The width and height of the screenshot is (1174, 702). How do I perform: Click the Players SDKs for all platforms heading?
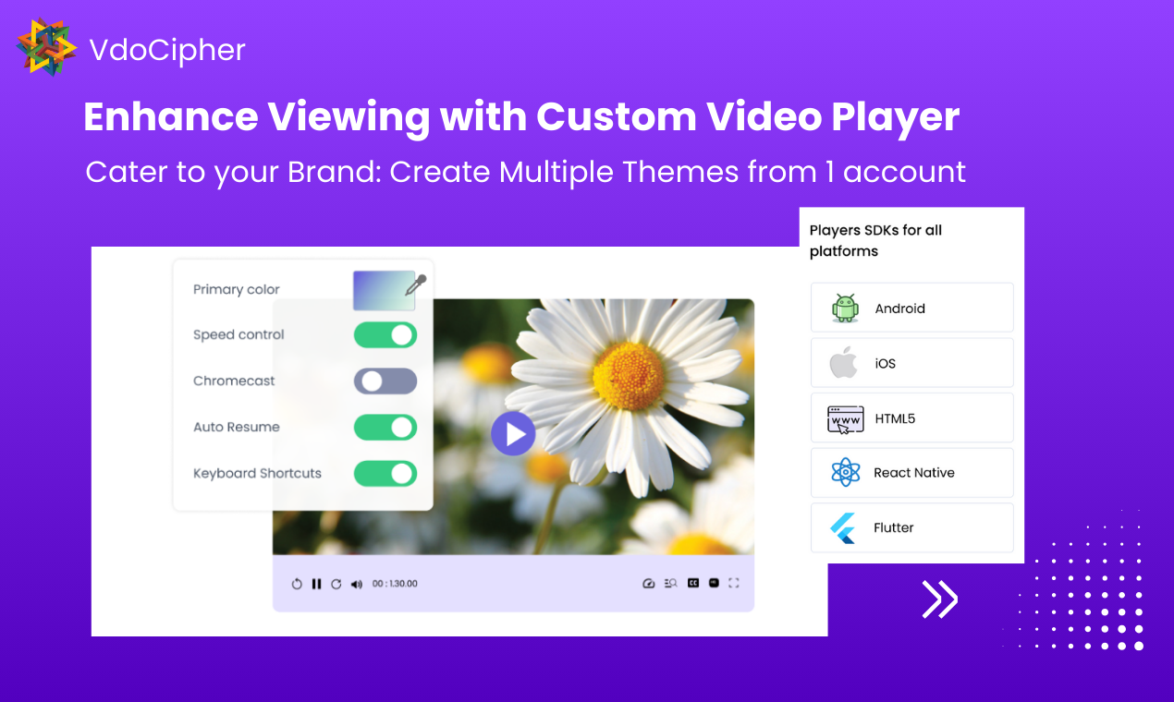pyautogui.click(x=875, y=240)
